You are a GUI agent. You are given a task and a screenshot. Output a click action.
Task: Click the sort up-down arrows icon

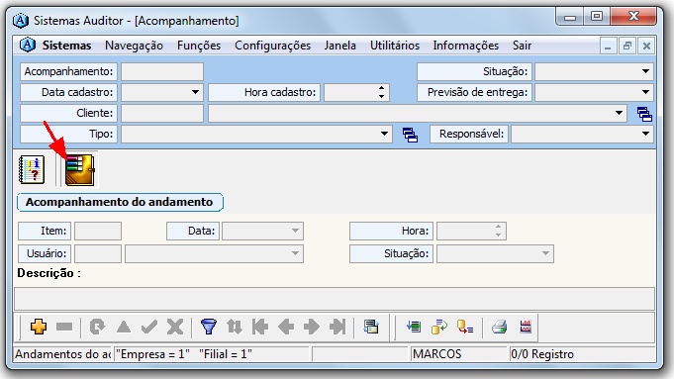click(x=235, y=327)
